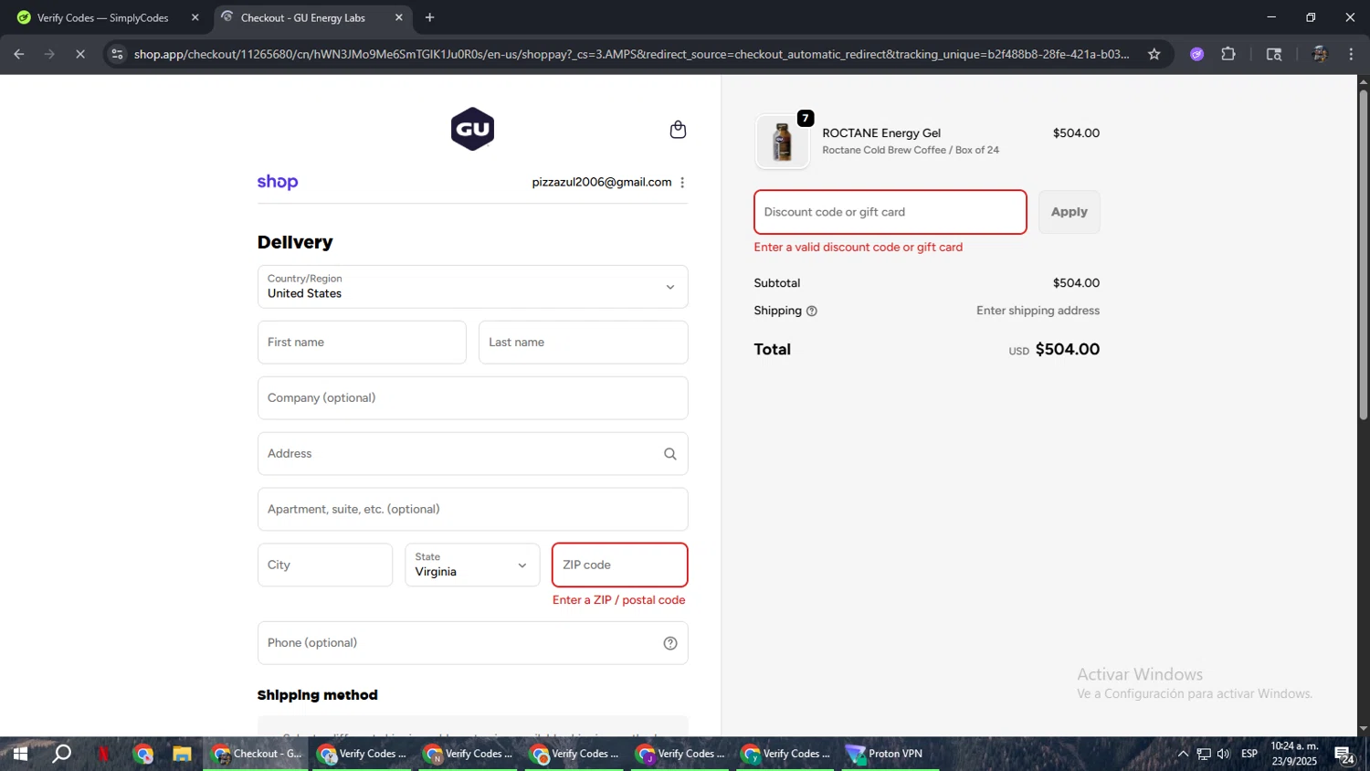
Task: Open Windows taskbar search
Action: coord(61,754)
